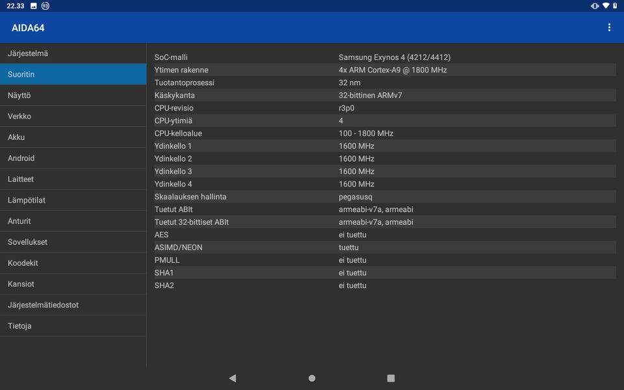Open the Koodekit section
Image resolution: width=624 pixels, height=390 pixels.
[73, 263]
